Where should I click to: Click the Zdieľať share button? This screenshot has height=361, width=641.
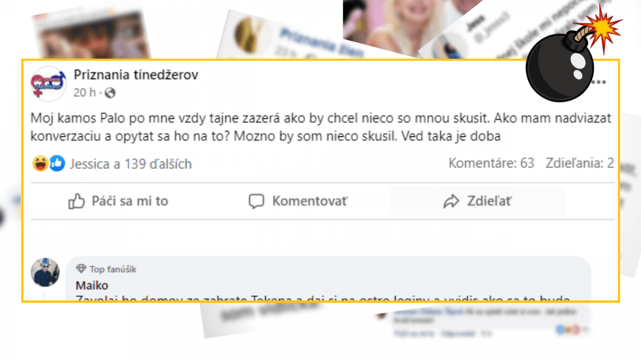click(x=478, y=201)
